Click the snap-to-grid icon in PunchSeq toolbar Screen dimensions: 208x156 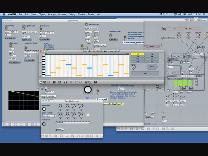pos(90,82)
